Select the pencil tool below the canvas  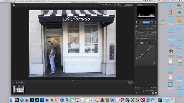[16, 82]
